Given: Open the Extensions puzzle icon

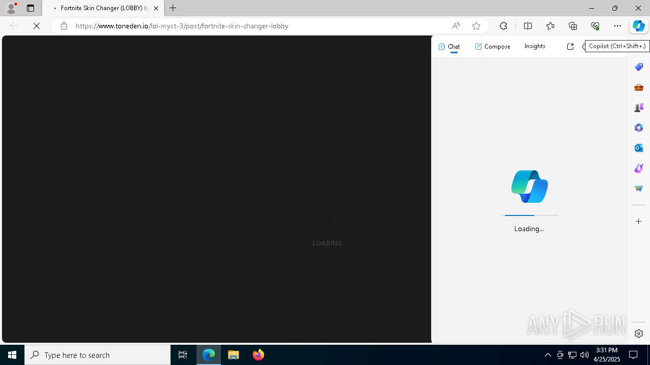Looking at the screenshot, I should coord(503,26).
